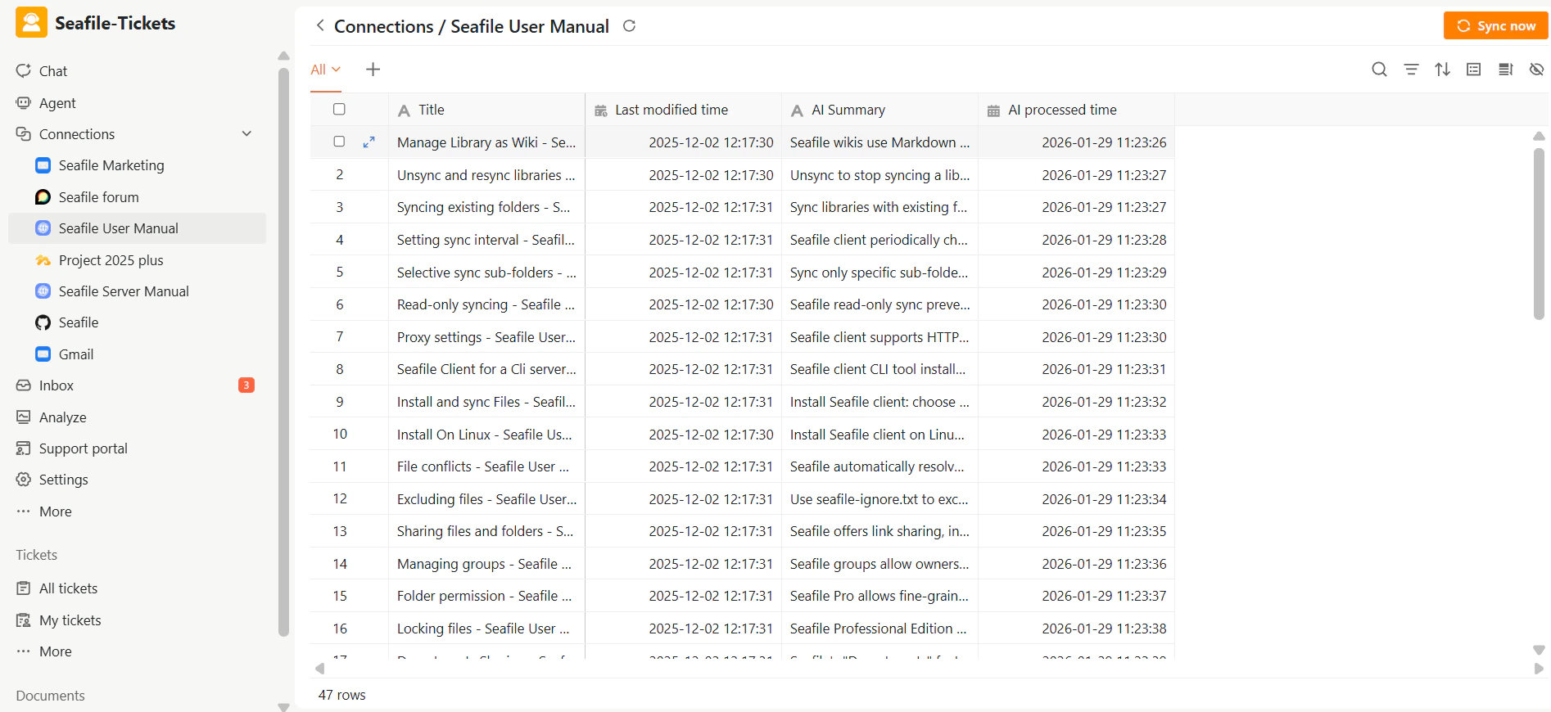
Task: Tick the select-all checkbox in header
Action: (339, 109)
